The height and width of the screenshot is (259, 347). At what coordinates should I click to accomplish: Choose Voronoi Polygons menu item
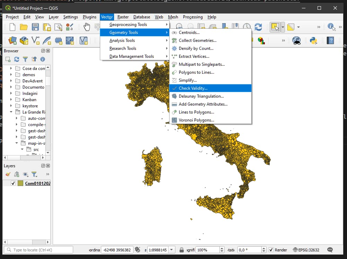210,120
